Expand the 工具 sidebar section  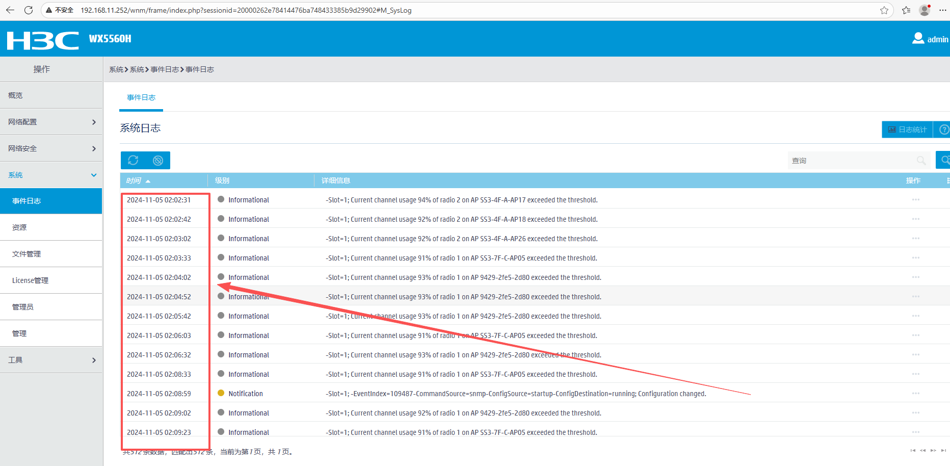coord(51,360)
